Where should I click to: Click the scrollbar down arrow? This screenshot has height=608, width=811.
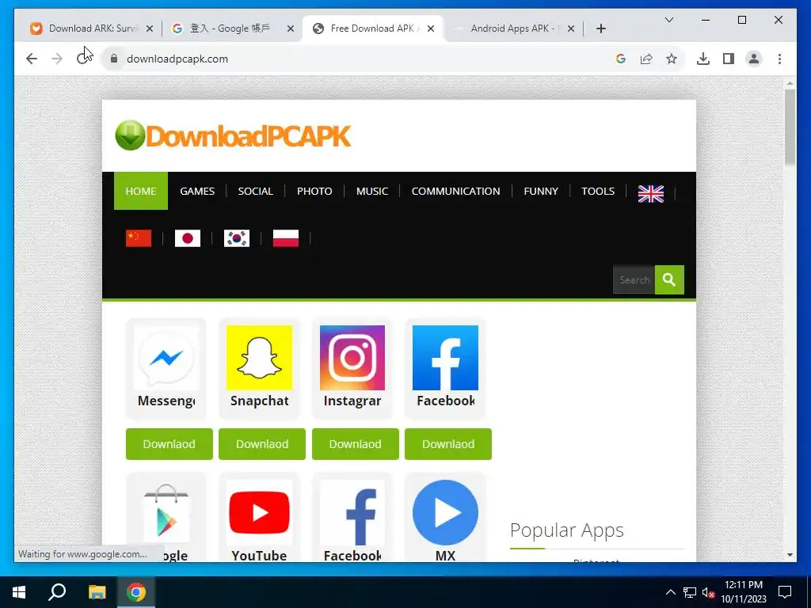[x=790, y=555]
